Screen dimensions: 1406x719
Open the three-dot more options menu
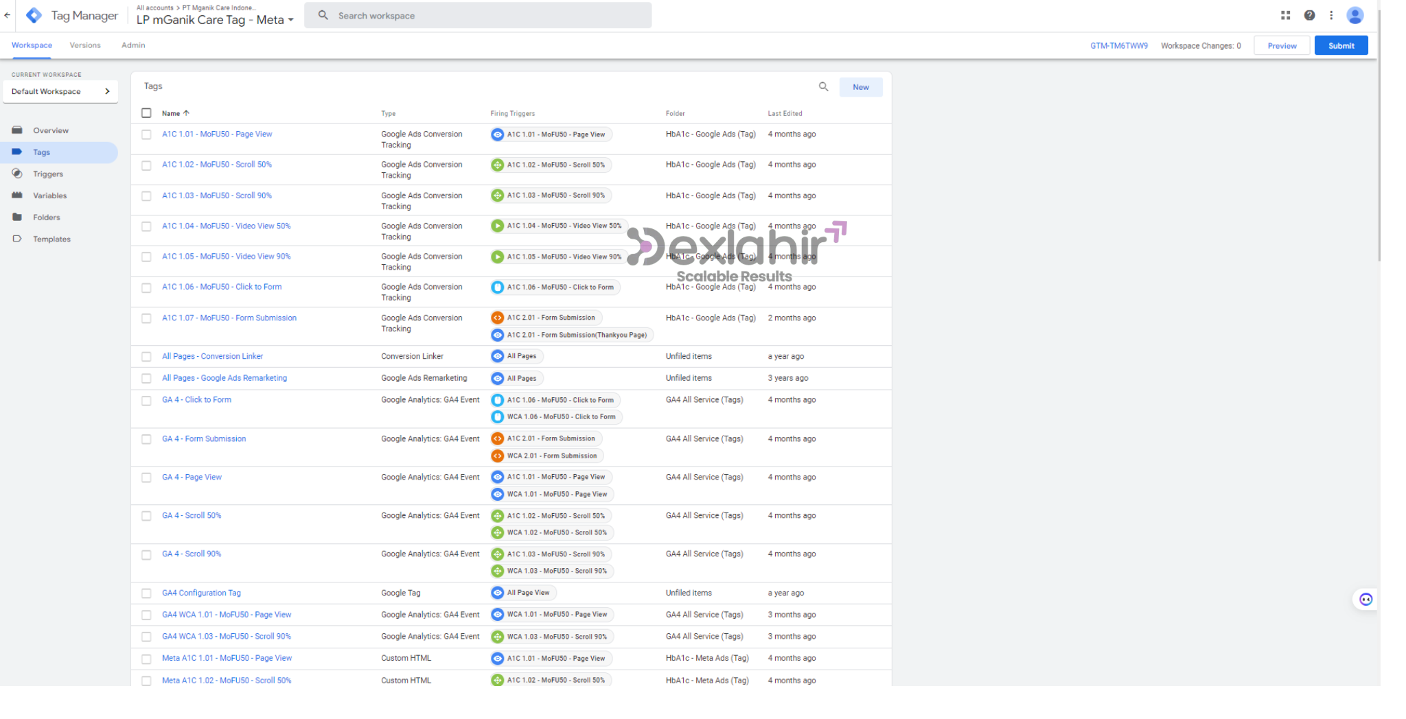(1331, 15)
